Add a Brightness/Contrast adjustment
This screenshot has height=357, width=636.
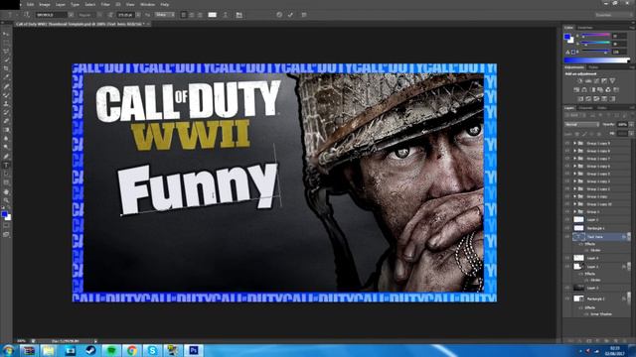point(579,81)
